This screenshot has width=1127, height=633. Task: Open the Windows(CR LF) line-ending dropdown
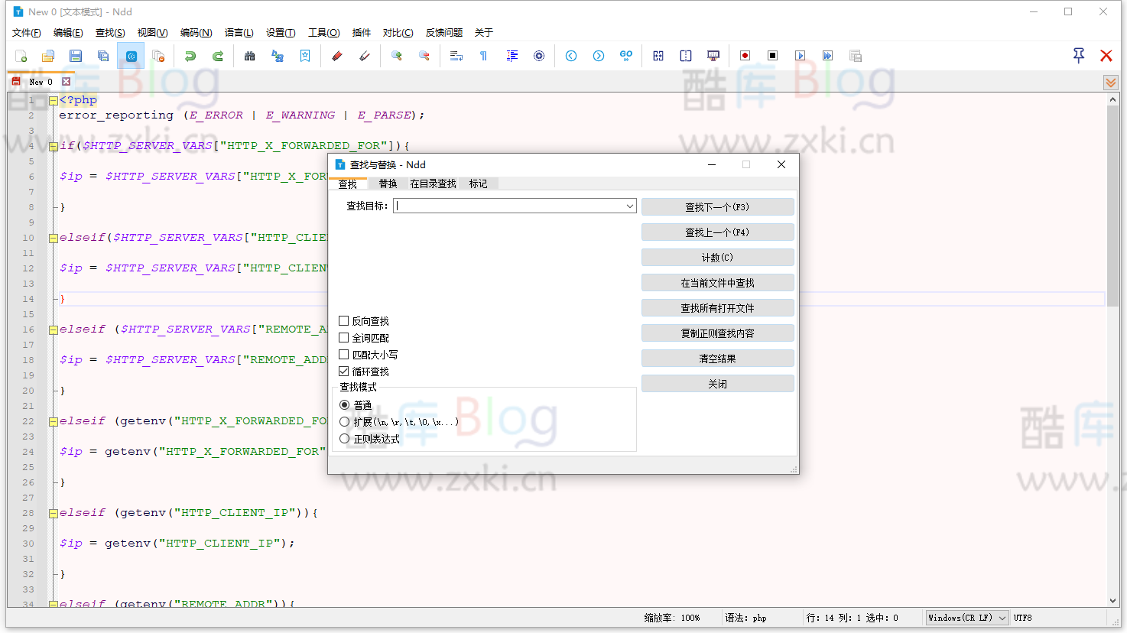click(1002, 618)
